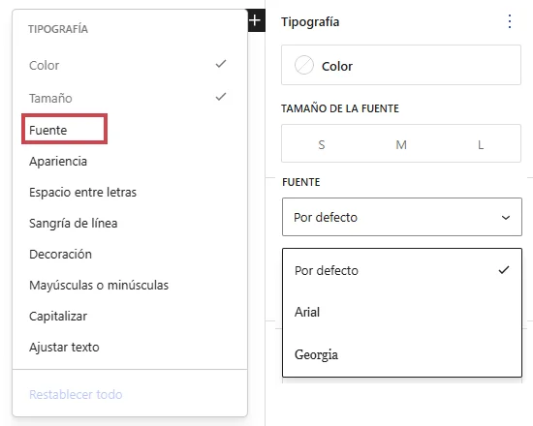The image size is (533, 426).
Task: Enable Ajustar texto option
Action: pos(130,347)
